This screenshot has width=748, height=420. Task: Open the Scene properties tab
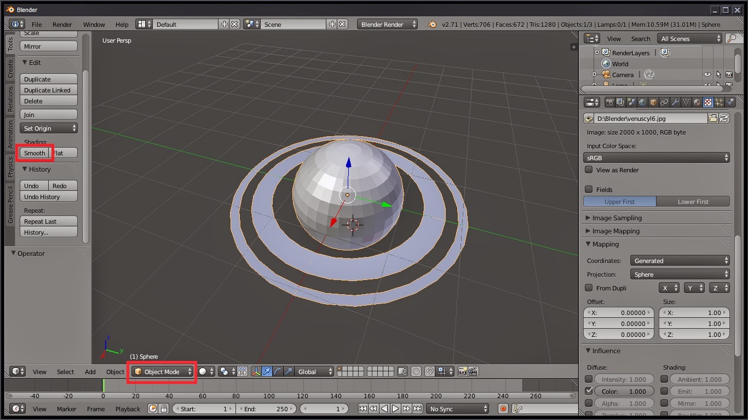coord(631,102)
